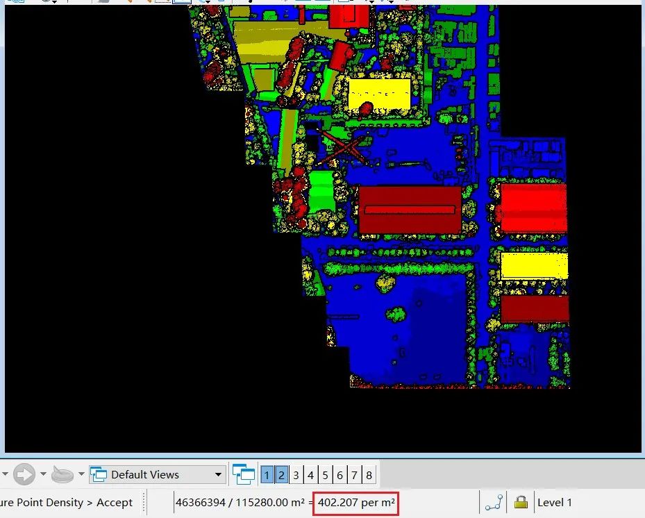Click the 402.207 per m² density readout

(x=355, y=503)
